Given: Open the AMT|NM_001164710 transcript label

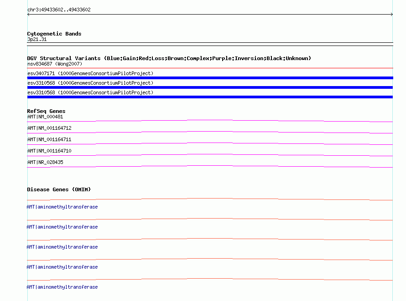Looking at the screenshot, I should 49,151.
